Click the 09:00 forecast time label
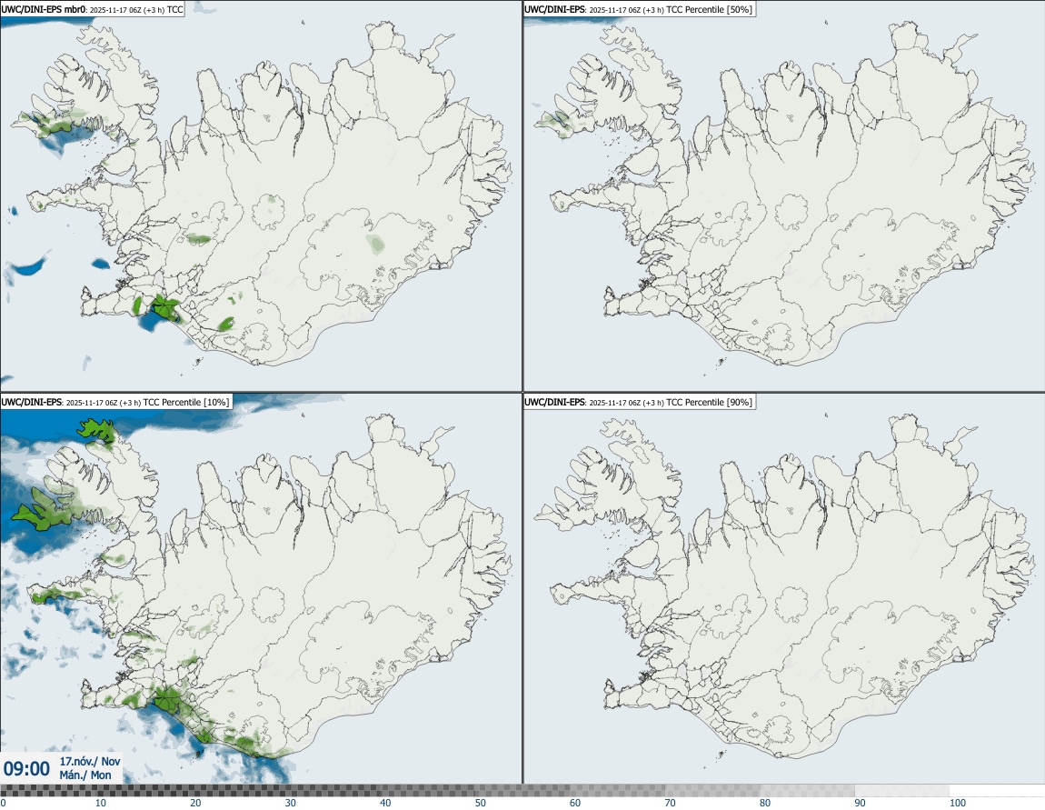Image resolution: width=1045 pixels, height=810 pixels. tap(26, 769)
